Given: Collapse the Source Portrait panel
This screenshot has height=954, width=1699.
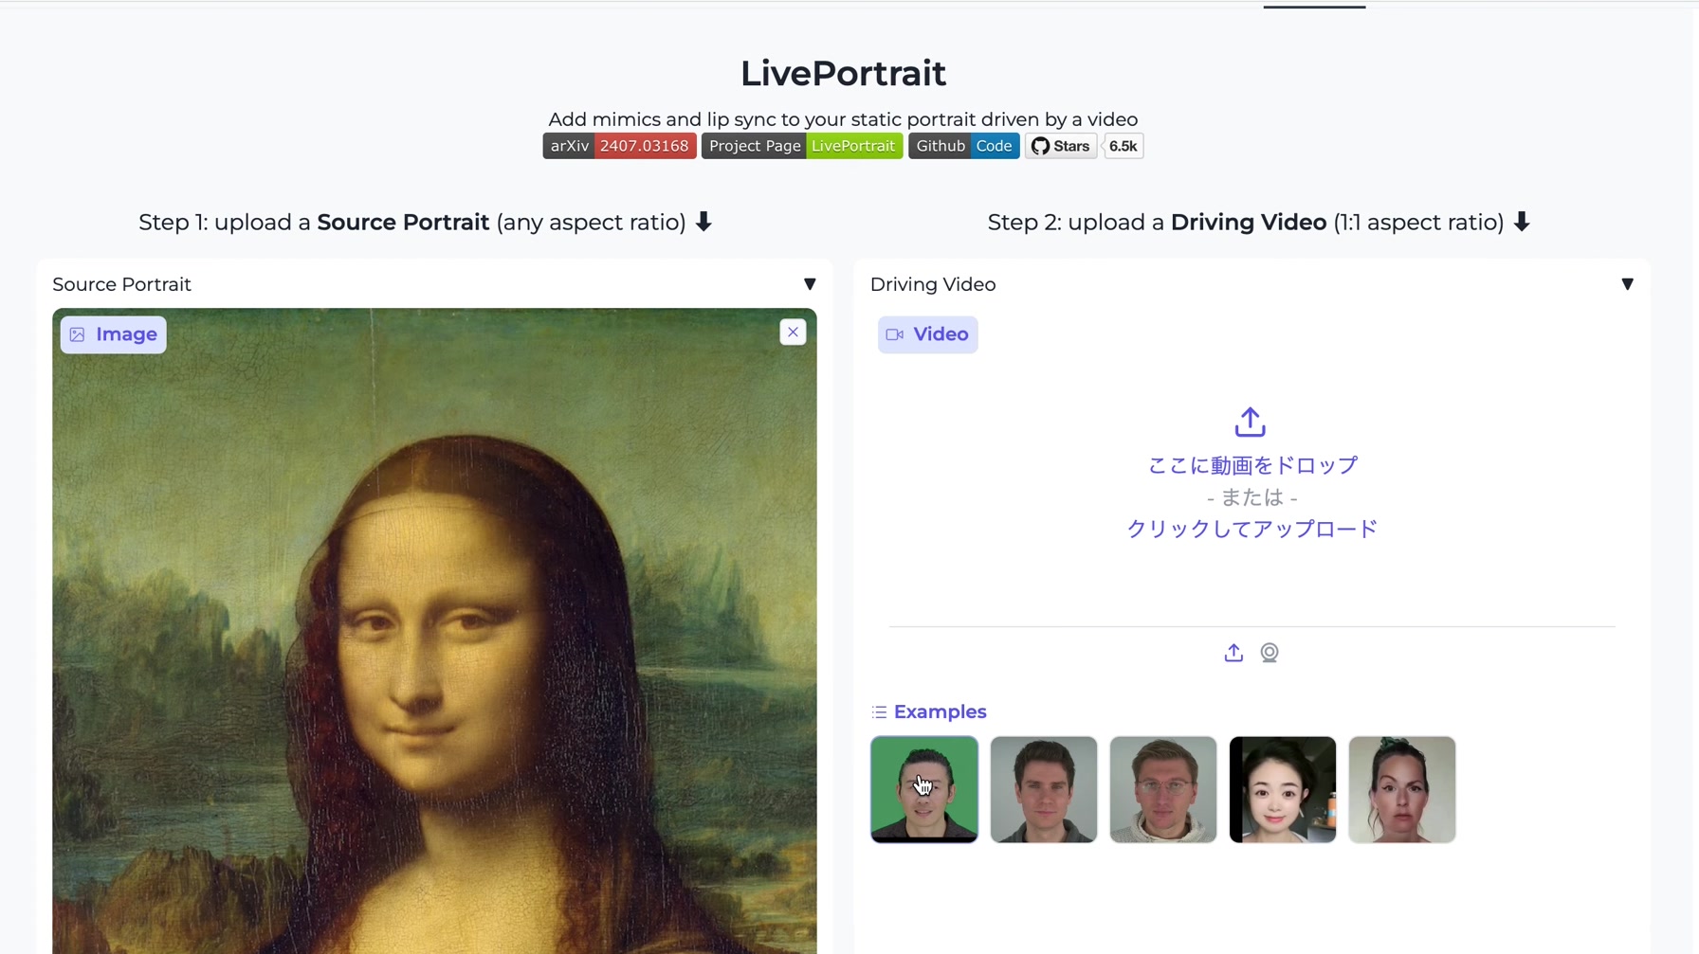Looking at the screenshot, I should (810, 284).
